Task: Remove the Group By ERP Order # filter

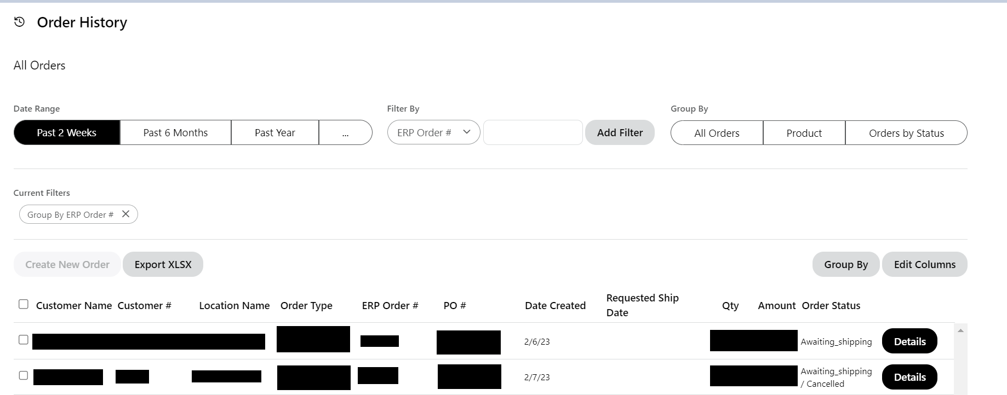Action: click(125, 214)
